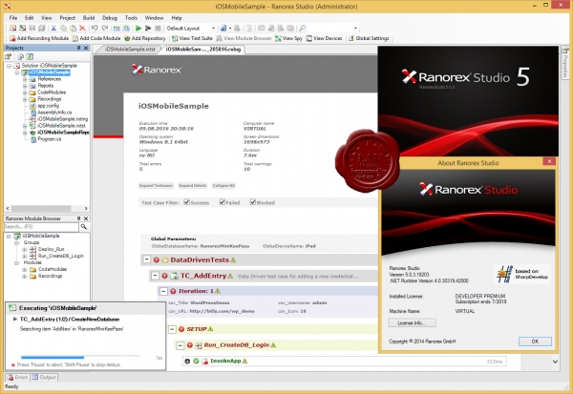Click the Expand Details report button
573x394 pixels.
tap(193, 185)
